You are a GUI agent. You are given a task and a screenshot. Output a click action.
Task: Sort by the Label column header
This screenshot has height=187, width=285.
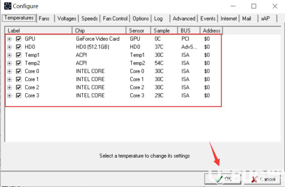point(39,30)
